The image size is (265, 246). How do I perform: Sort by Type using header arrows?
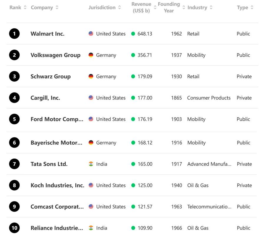[252, 7]
